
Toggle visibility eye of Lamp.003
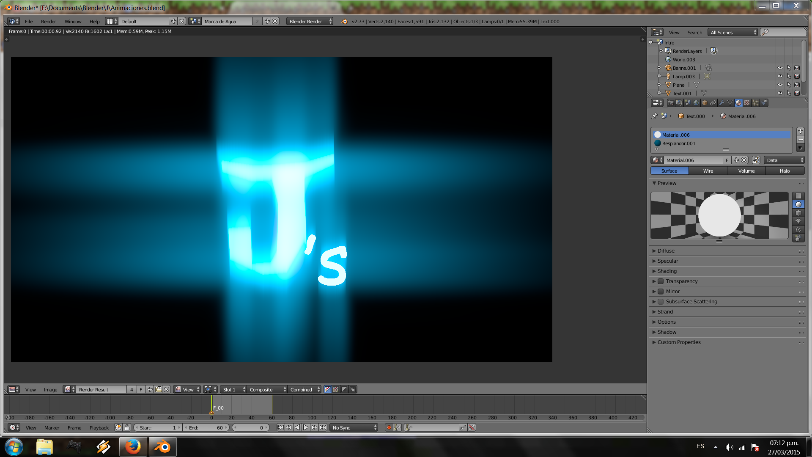(780, 77)
